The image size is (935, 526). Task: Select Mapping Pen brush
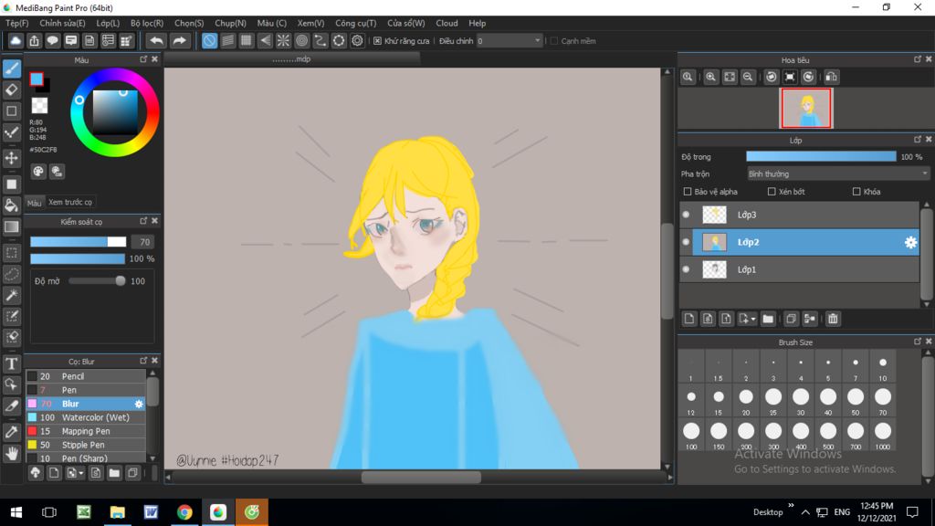pyautogui.click(x=86, y=431)
